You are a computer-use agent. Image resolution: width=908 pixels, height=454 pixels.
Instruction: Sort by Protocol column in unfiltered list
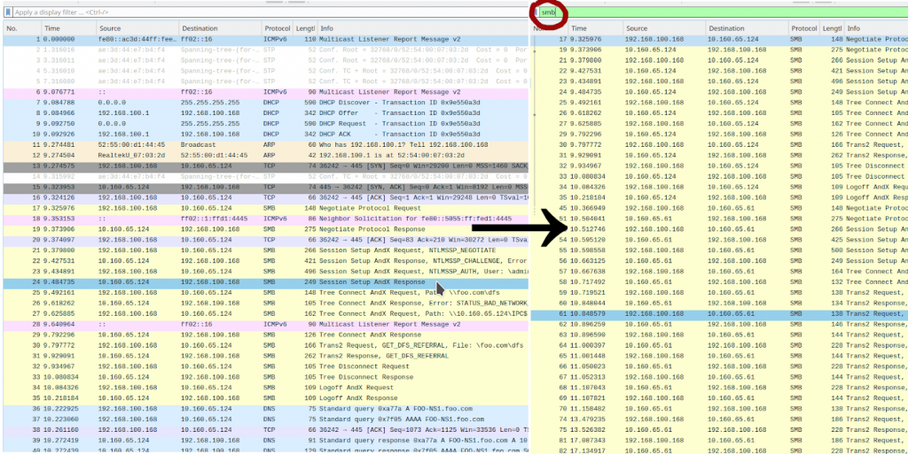(278, 28)
